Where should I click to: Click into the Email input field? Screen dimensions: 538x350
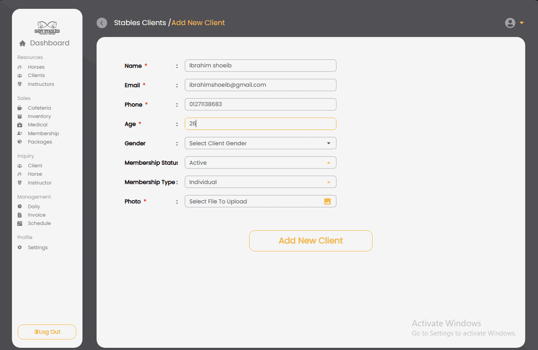[260, 85]
